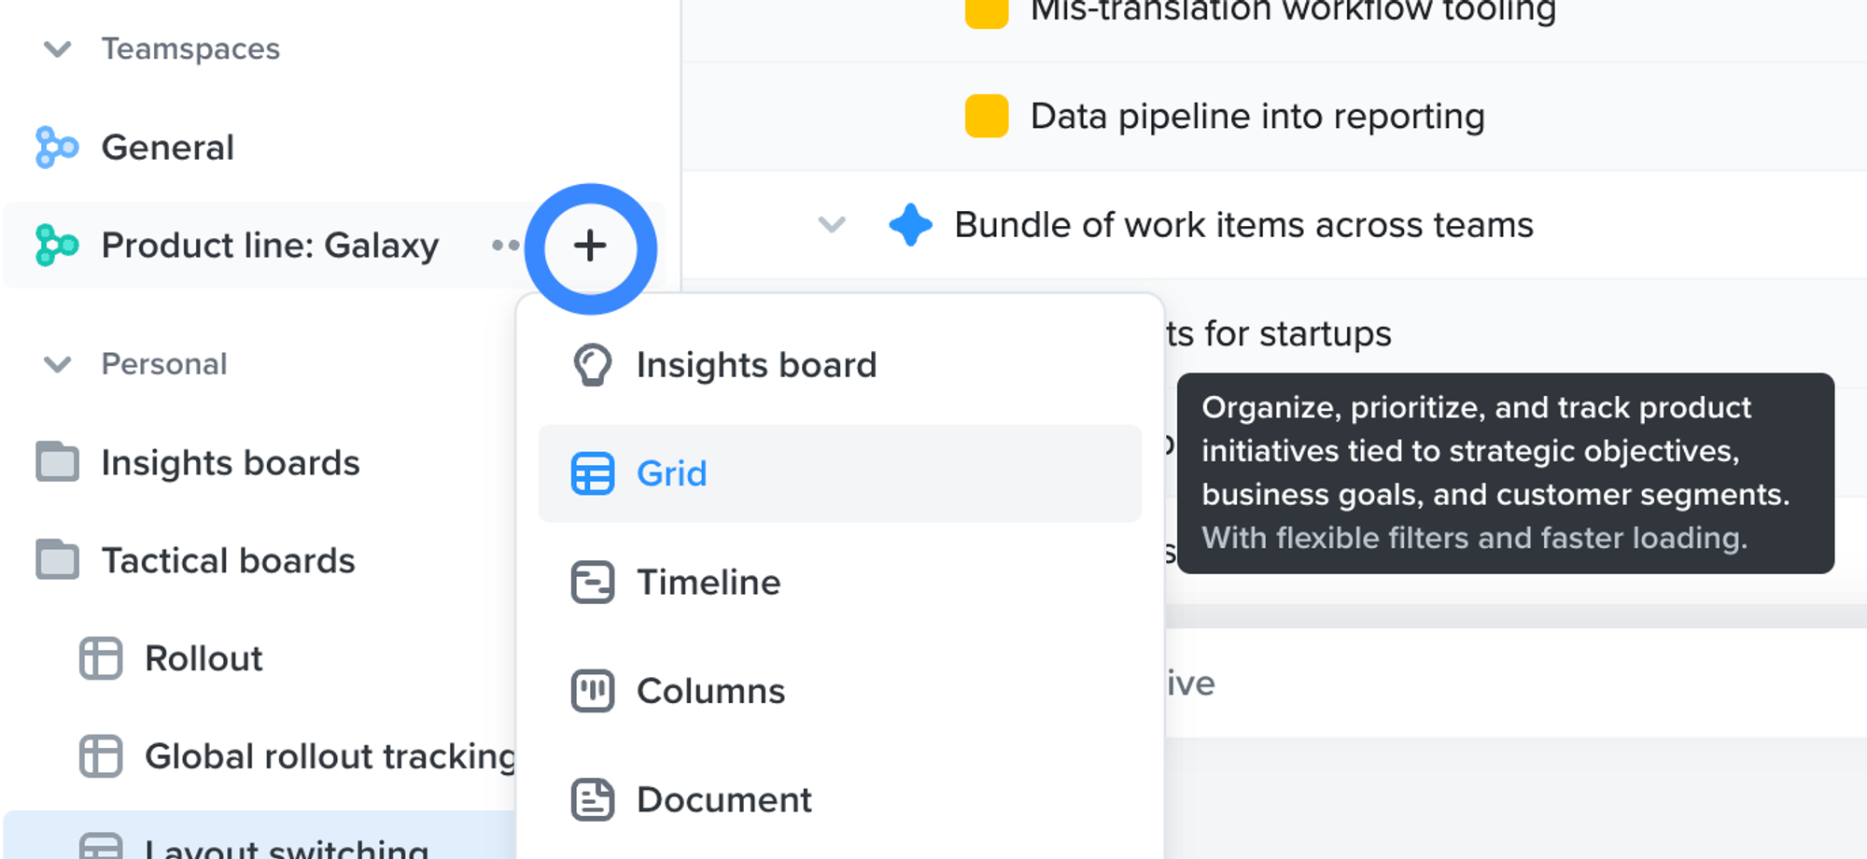Viewport: 1867px width, 859px height.
Task: Click the Rollout board icon
Action: 102,658
